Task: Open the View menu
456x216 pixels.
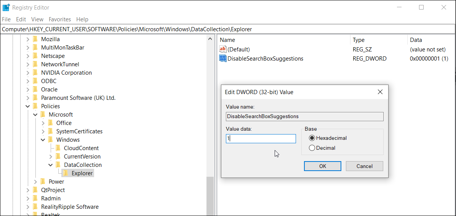Action: tap(37, 19)
